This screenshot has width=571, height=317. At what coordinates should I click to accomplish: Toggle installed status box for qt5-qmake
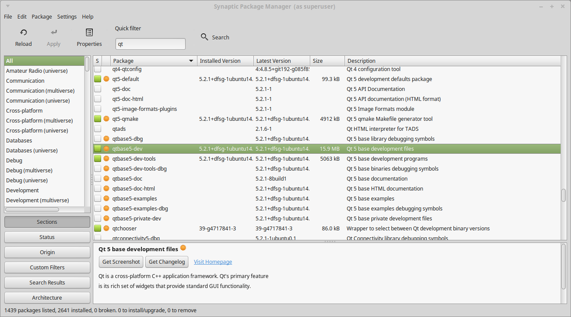pyautogui.click(x=98, y=119)
